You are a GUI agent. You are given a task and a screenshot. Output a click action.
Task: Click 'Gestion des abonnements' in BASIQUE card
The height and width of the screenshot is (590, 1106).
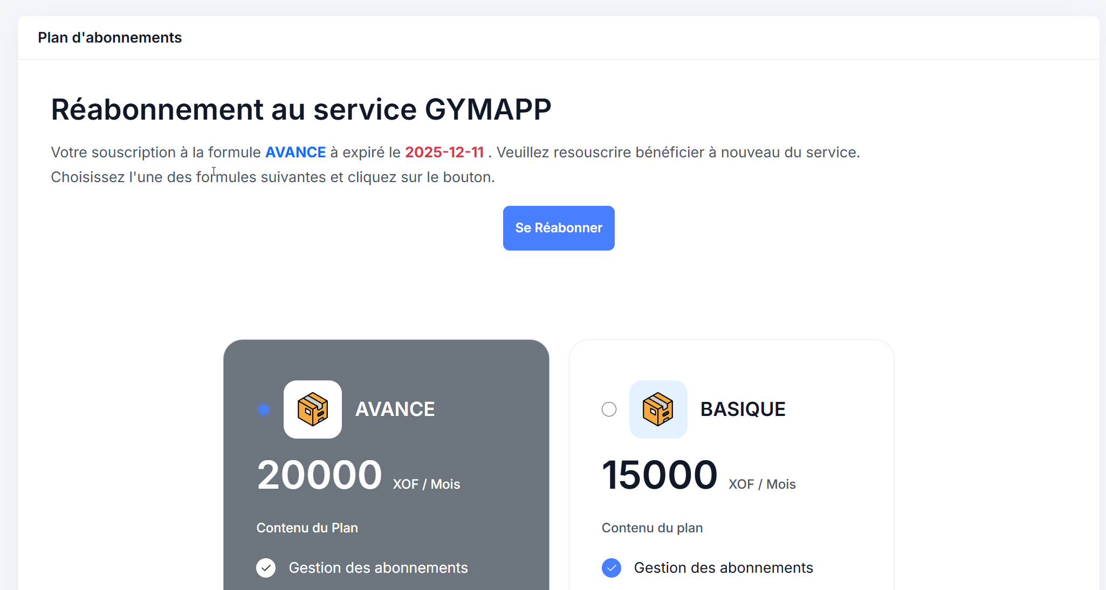click(724, 568)
